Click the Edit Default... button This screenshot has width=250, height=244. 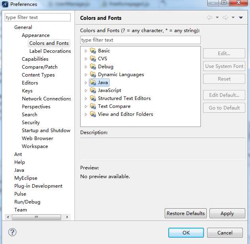pos(224,95)
